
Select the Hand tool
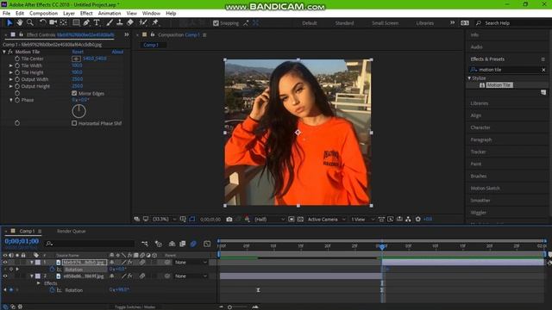20,23
